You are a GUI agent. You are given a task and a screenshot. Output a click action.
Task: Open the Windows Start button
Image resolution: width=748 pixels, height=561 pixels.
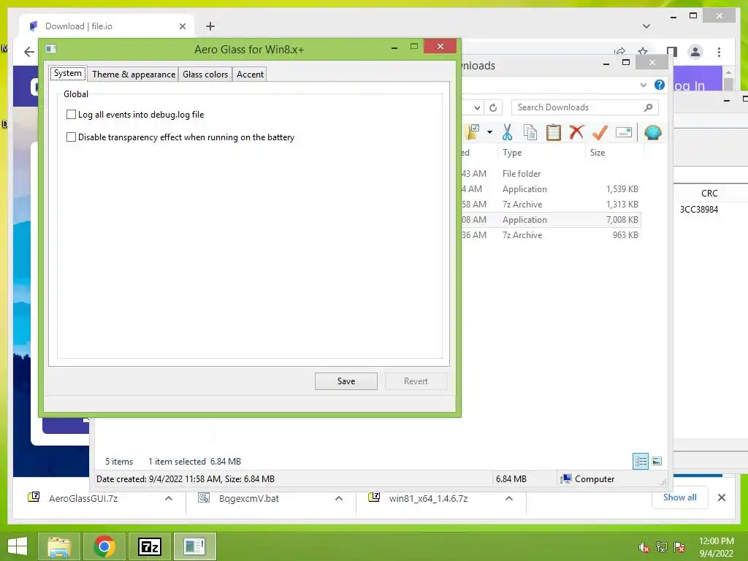18,546
